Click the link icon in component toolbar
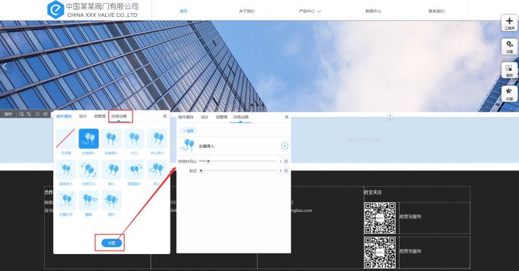This screenshot has width=519, height=271. pos(29,114)
